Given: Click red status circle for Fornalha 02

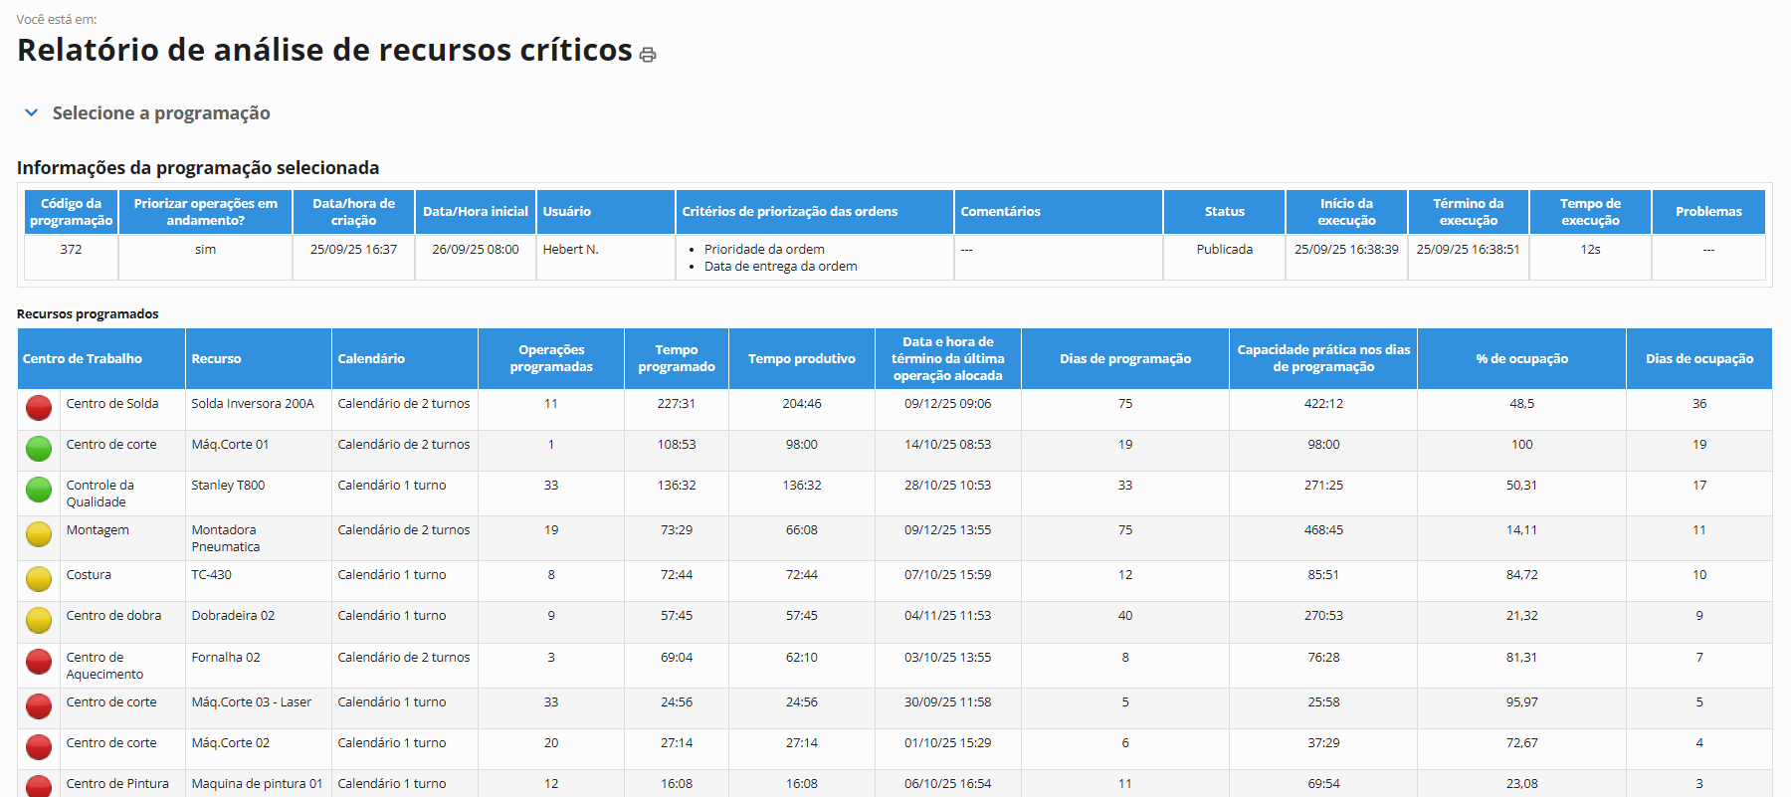Looking at the screenshot, I should (x=39, y=661).
